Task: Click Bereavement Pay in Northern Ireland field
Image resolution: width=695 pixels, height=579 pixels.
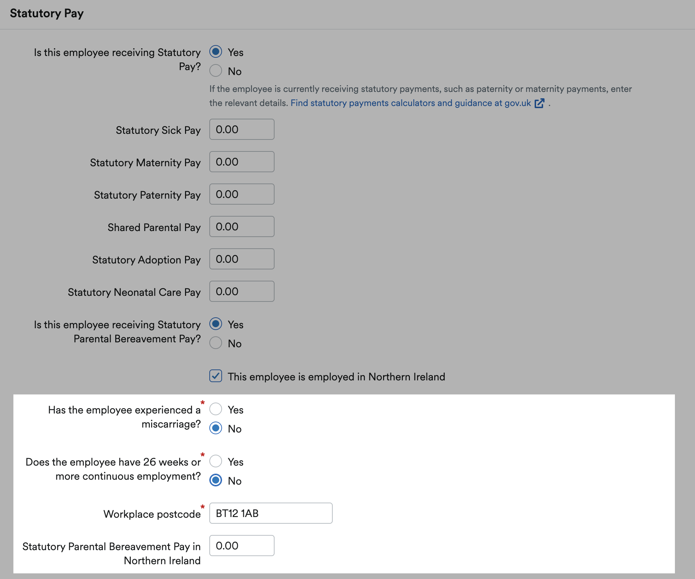Action: pos(242,546)
